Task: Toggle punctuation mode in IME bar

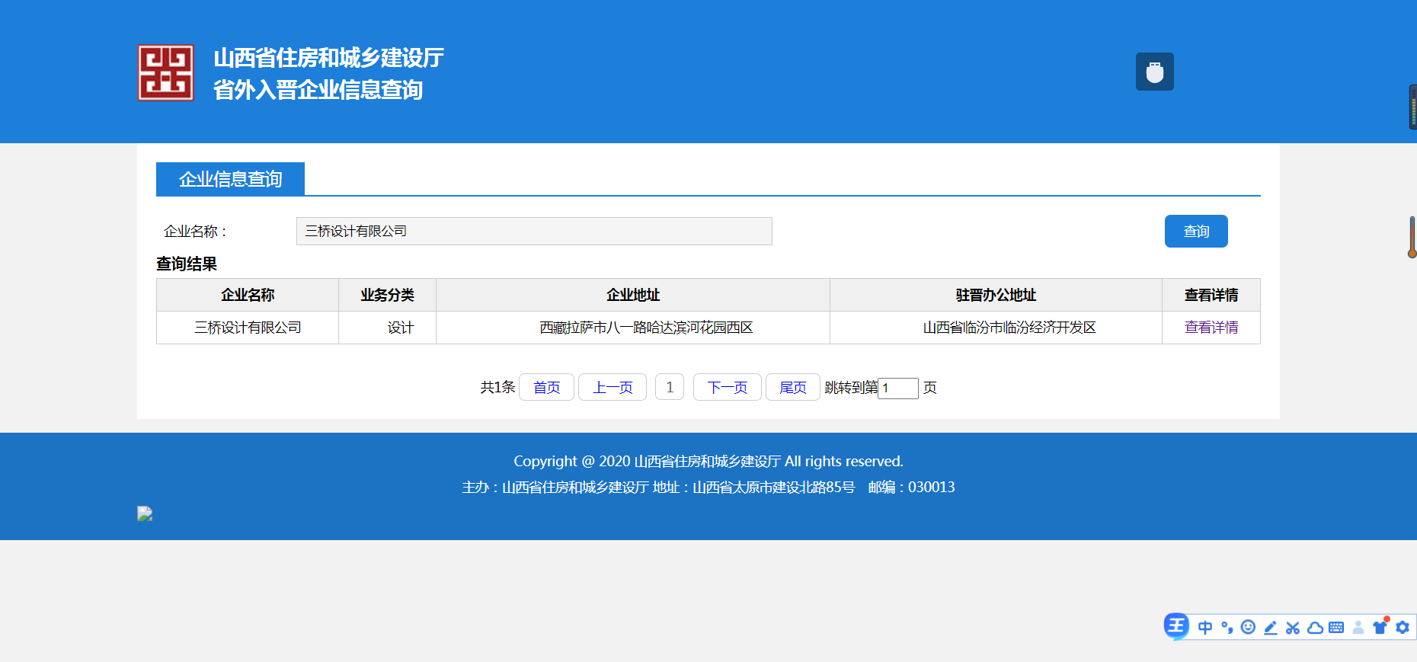Action: [x=1227, y=628]
